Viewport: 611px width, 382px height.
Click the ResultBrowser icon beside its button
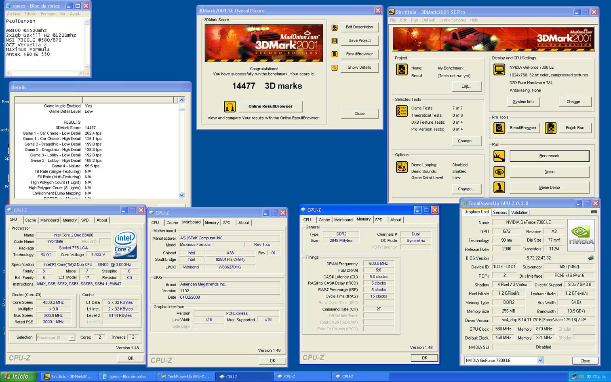(335, 54)
